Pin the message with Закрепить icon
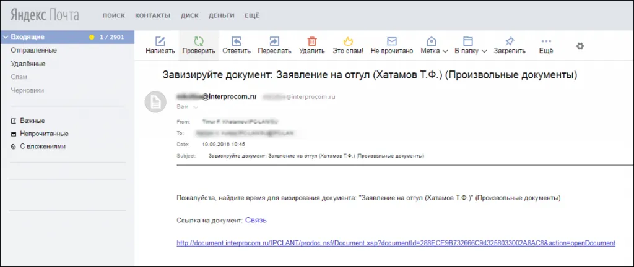Screen dimensions: 634x267 coord(510,41)
